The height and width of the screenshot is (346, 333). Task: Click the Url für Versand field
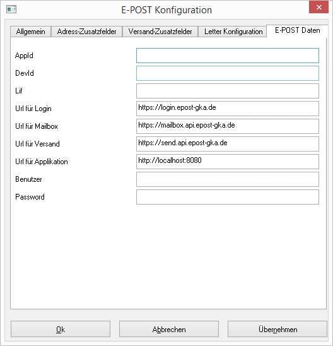228,144
